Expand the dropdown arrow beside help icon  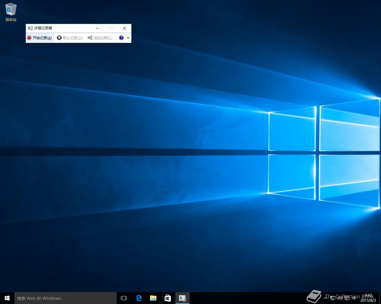coord(128,38)
